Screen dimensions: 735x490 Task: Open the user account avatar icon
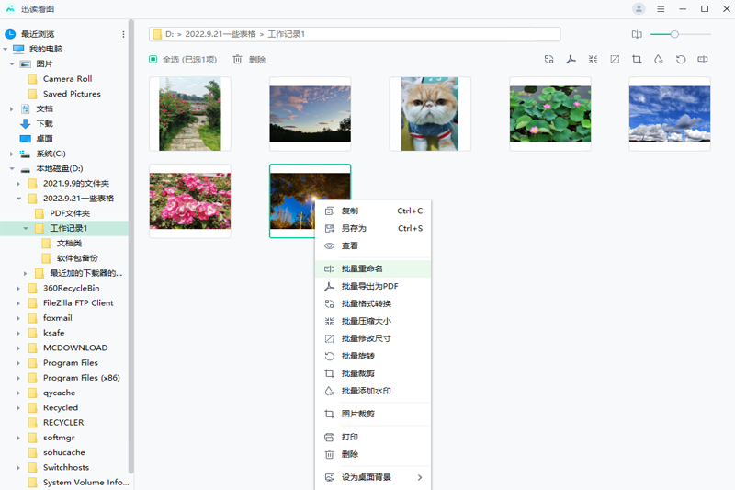point(639,9)
